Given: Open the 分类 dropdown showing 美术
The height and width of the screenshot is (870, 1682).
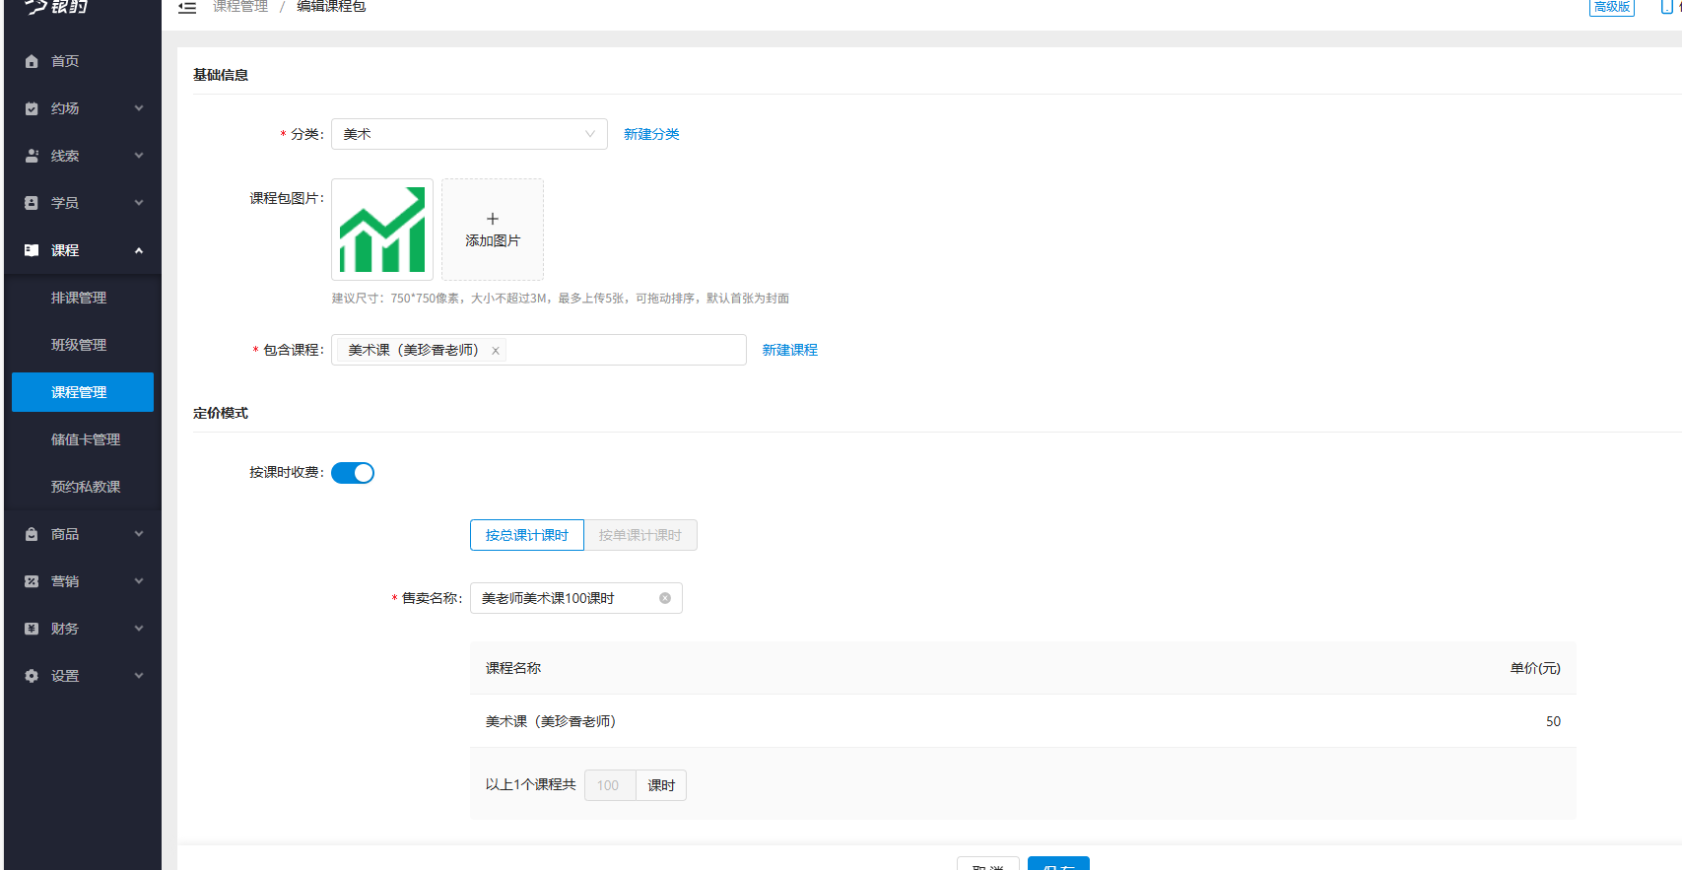Looking at the screenshot, I should 469,134.
